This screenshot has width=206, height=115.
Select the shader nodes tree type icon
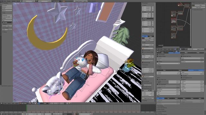[175, 49]
